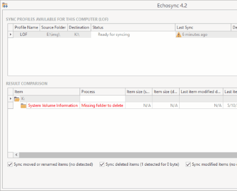The height and width of the screenshot is (191, 237).
Task: Click the warning icon beside 6 minutes ago
Action: pyautogui.click(x=179, y=35)
